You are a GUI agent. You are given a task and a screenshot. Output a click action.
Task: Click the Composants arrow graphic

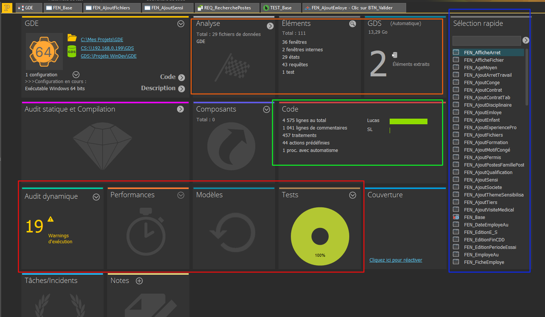[231, 146]
